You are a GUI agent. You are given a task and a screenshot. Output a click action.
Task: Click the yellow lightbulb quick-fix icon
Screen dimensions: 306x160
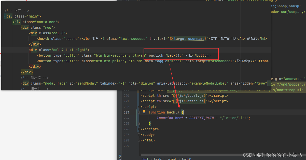tap(144, 112)
